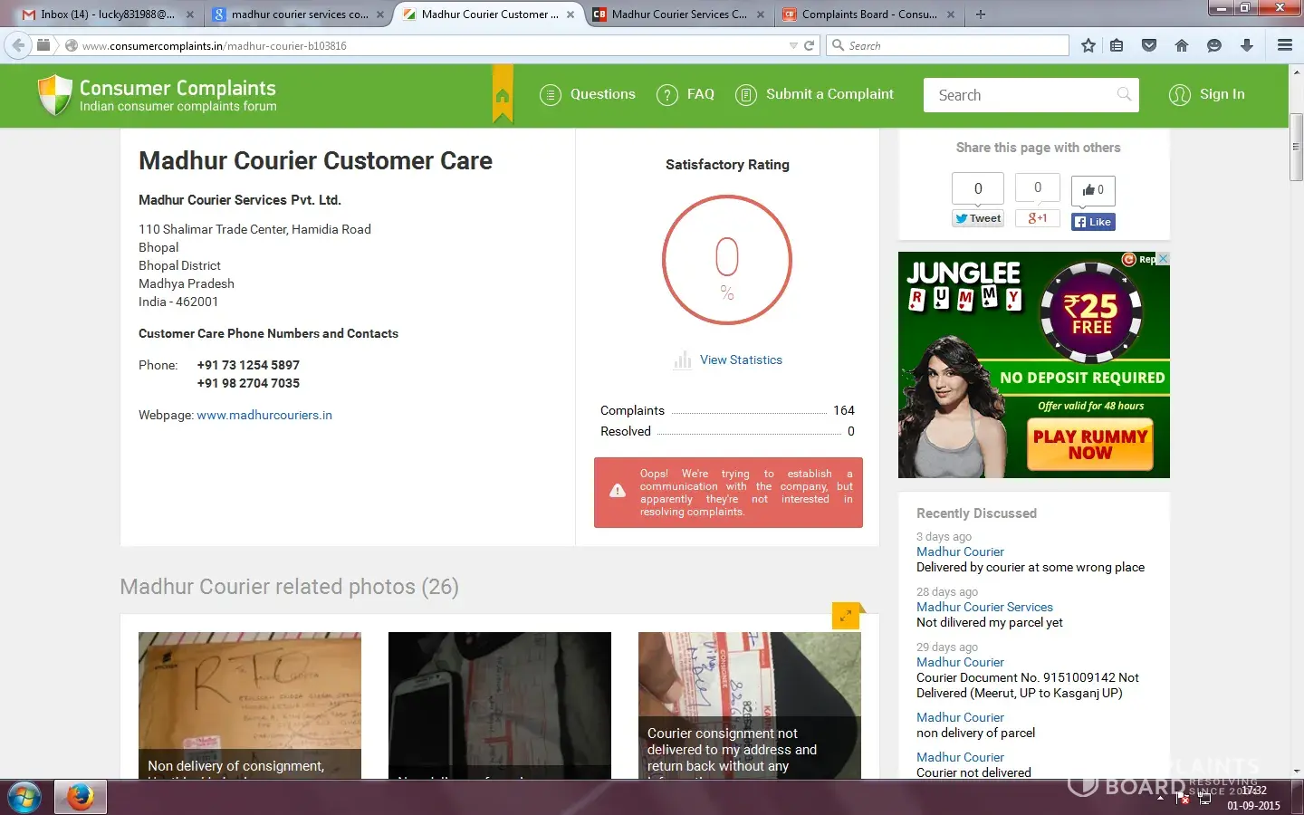Screen dimensions: 1304x815
Task: Open the downloads arrow icon
Action: (x=1247, y=45)
